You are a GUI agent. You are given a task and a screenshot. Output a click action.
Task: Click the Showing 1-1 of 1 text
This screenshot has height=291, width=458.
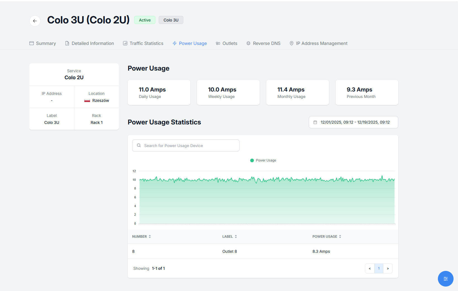tap(149, 268)
